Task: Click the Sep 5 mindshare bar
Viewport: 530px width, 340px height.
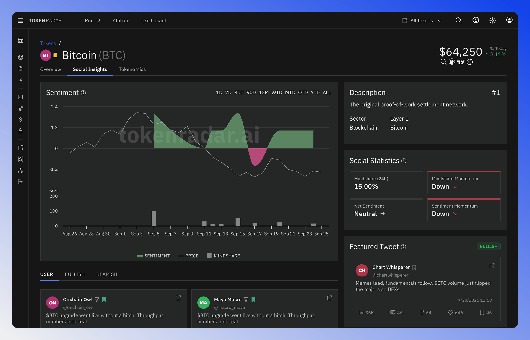Action: pos(154,218)
